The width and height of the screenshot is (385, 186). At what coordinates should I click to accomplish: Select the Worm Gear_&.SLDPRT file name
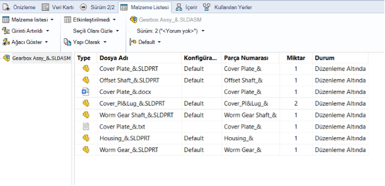129,150
